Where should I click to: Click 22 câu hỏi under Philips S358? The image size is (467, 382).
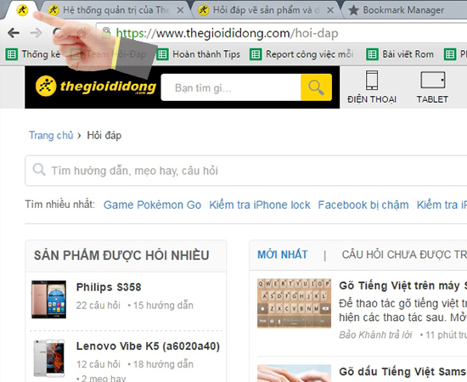(x=98, y=306)
